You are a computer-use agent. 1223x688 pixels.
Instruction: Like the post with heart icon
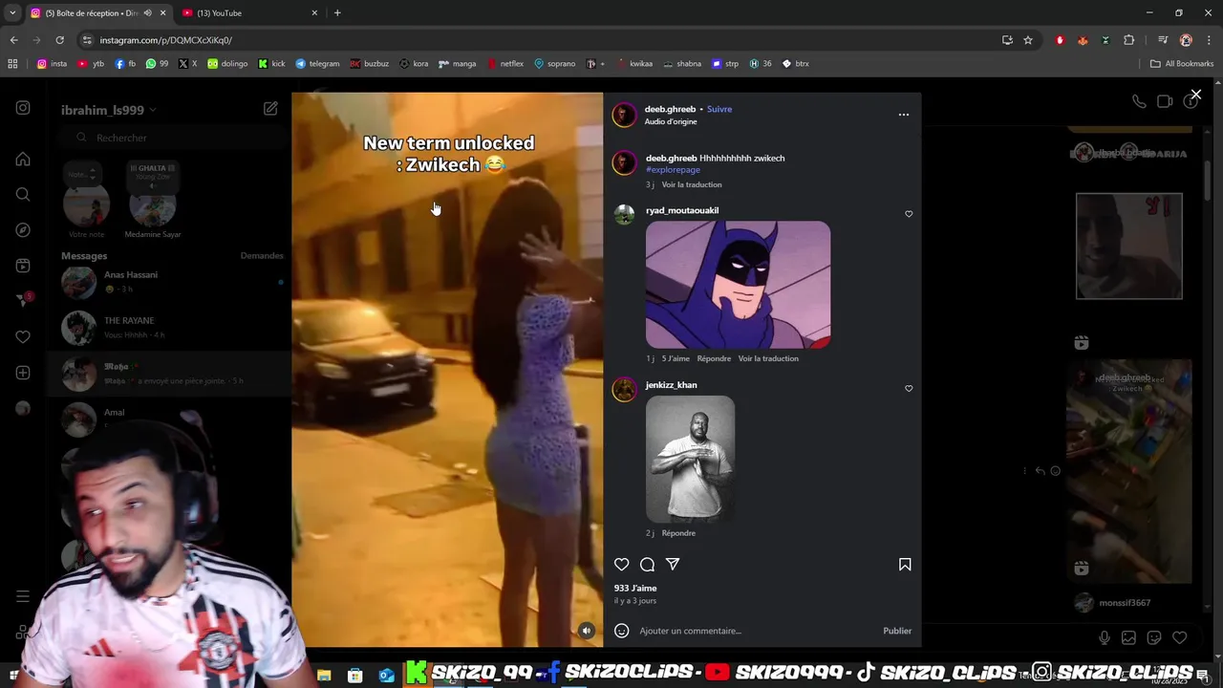tap(622, 565)
